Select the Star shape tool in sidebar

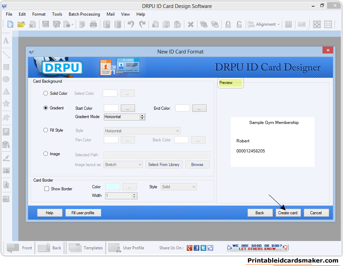click(6, 103)
